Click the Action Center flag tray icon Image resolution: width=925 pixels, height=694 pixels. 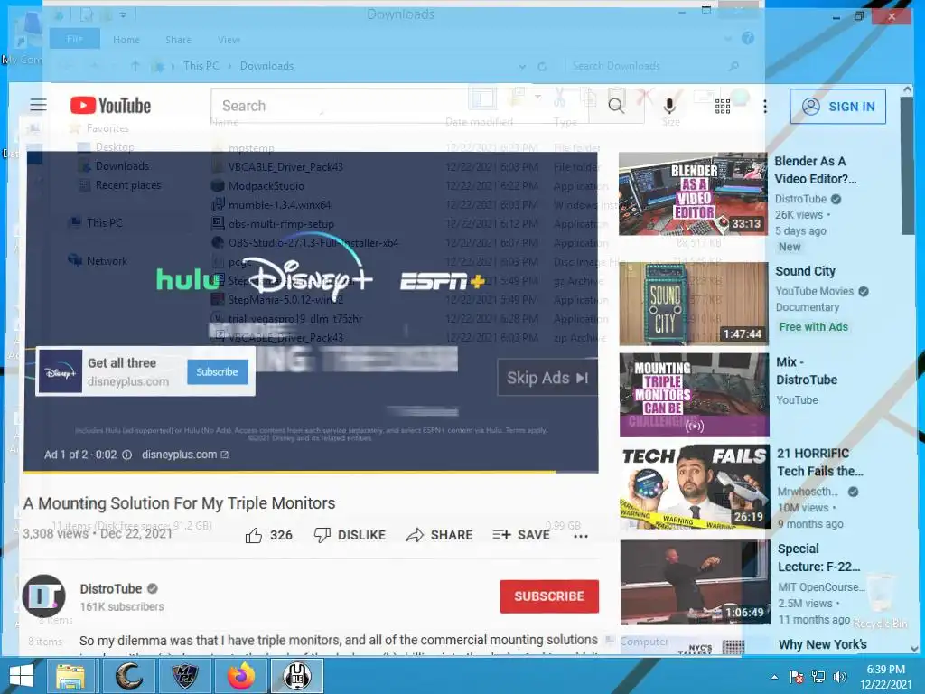[797, 677]
